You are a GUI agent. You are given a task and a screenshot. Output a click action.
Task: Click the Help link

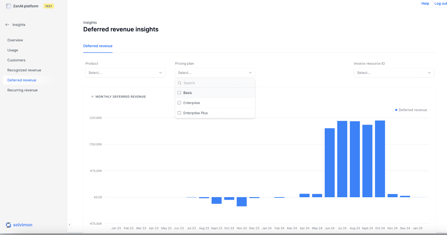click(425, 4)
